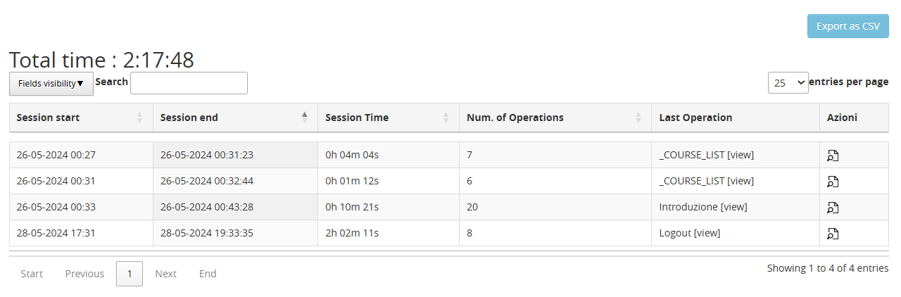This screenshot has width=901, height=297.
Task: Click the Last Operation column header
Action: tap(695, 118)
